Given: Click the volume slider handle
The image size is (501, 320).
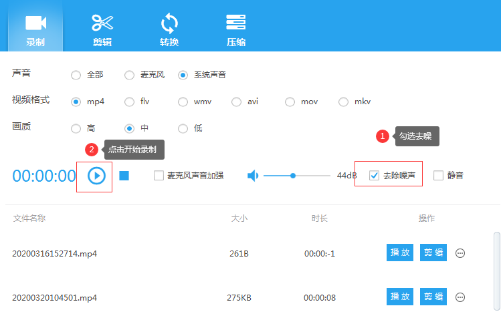Looking at the screenshot, I should point(292,176).
